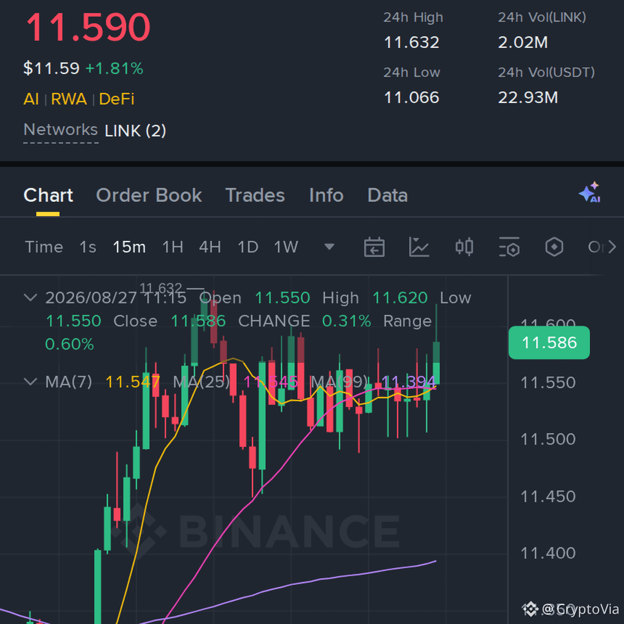
Task: Open the Data tab
Action: pos(388,195)
